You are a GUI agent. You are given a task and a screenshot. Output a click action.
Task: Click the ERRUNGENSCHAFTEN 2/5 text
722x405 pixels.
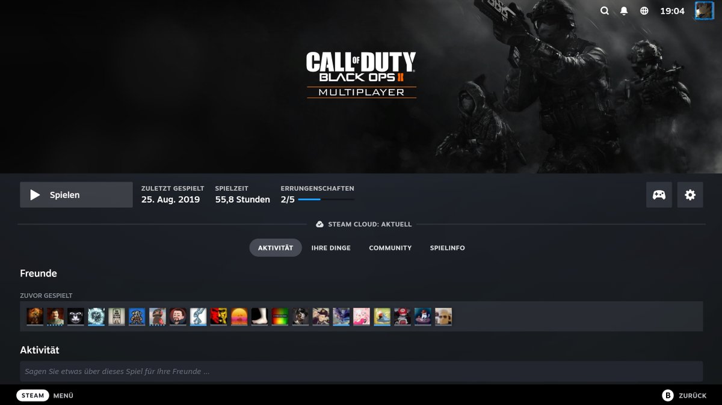coord(288,199)
